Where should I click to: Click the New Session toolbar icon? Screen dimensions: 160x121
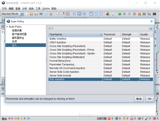pyautogui.click(x=27, y=14)
